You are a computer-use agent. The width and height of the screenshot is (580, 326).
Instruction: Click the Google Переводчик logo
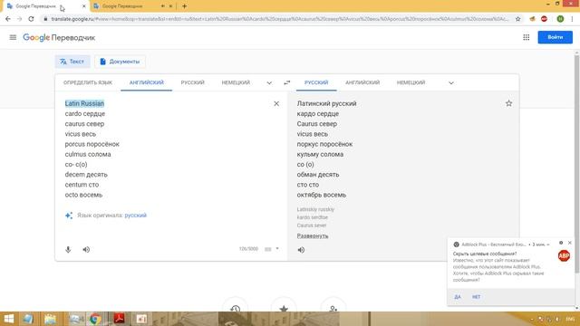click(59, 37)
